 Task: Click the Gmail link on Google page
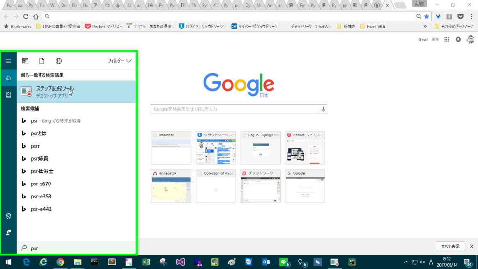coord(423,39)
